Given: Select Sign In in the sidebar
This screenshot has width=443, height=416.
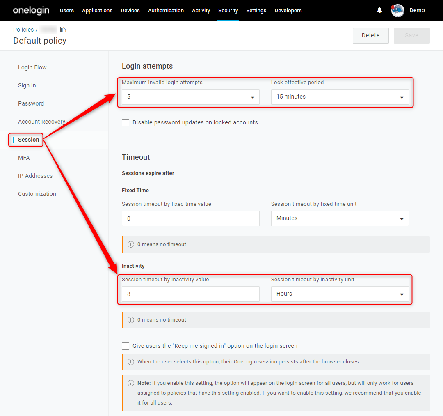Looking at the screenshot, I should point(27,86).
